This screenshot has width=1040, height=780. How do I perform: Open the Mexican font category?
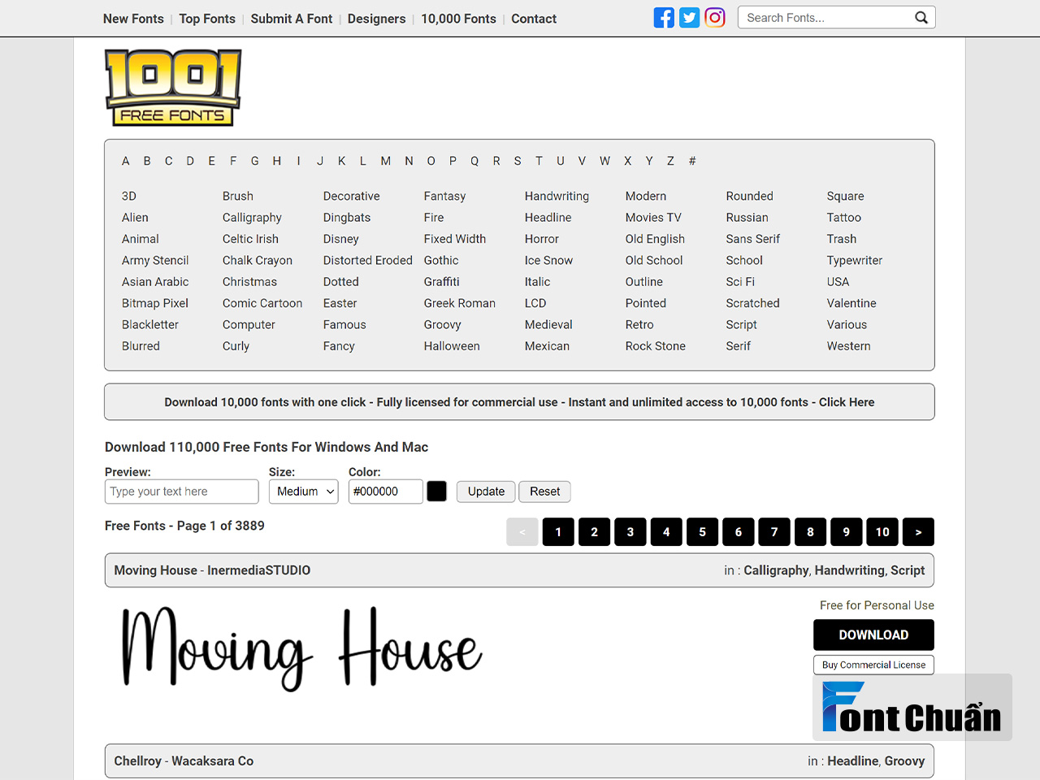(547, 346)
